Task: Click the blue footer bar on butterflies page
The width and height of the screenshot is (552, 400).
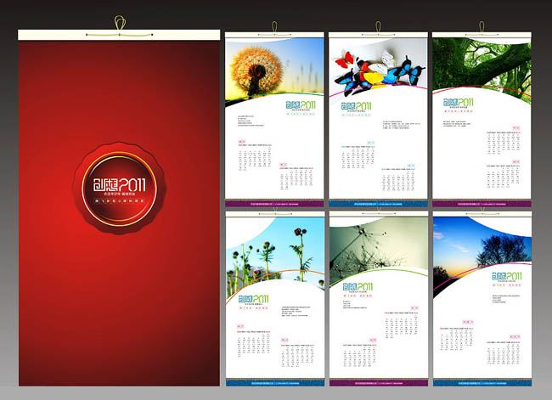Action: point(378,204)
